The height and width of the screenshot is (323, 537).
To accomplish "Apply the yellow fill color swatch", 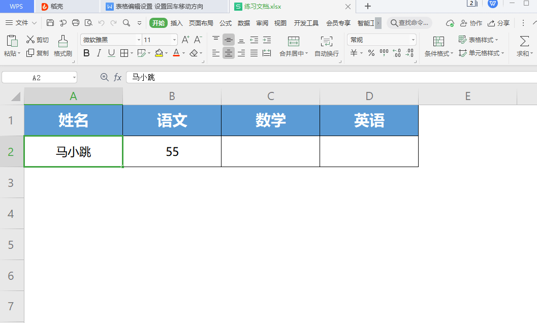I will 159,53.
